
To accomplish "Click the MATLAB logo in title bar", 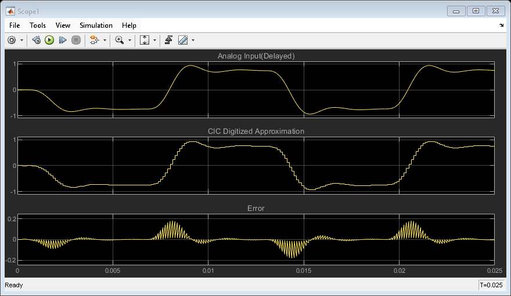I will (10, 12).
